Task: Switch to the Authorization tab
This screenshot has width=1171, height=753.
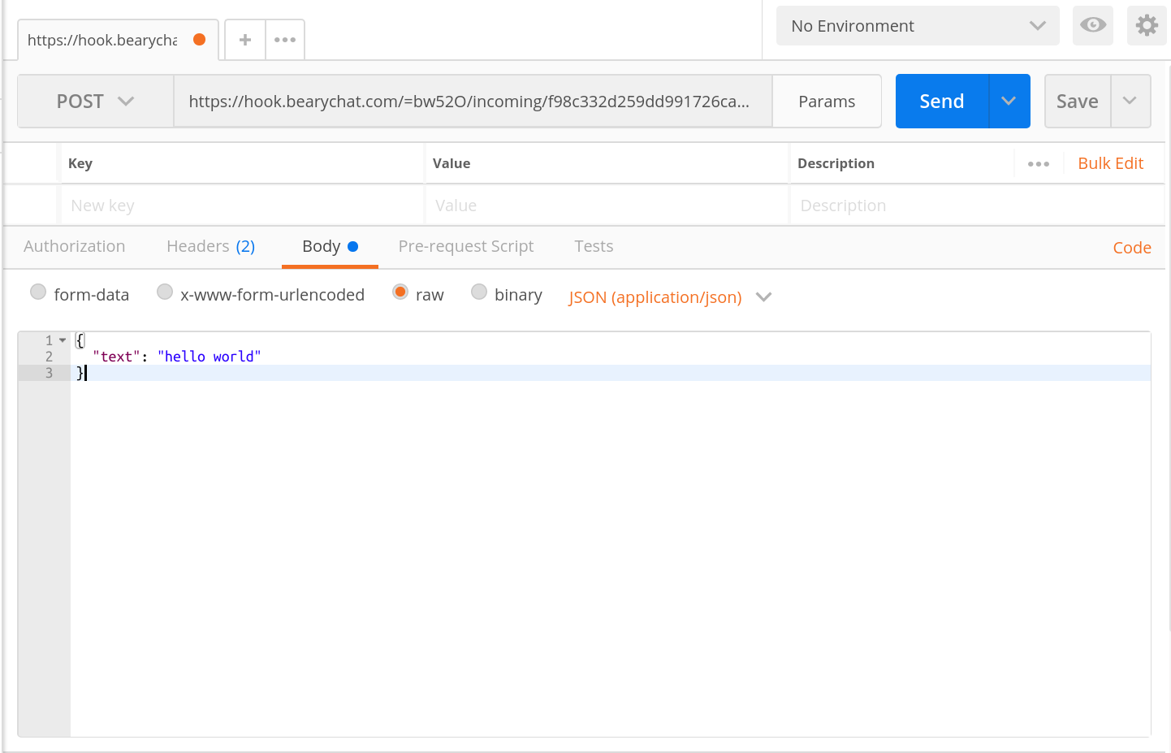Action: click(x=75, y=246)
